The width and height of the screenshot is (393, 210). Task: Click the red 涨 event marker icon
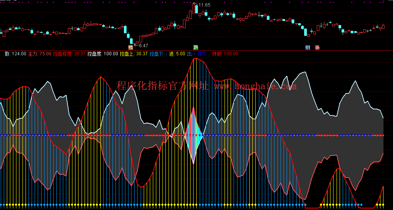[317, 48]
